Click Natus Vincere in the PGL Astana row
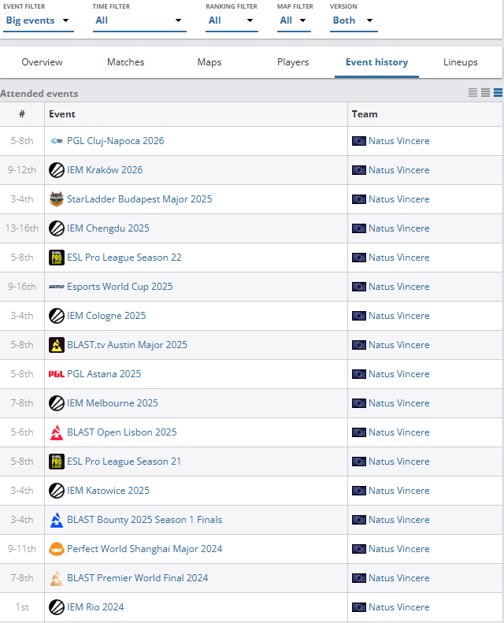This screenshot has width=504, height=623. [x=398, y=374]
